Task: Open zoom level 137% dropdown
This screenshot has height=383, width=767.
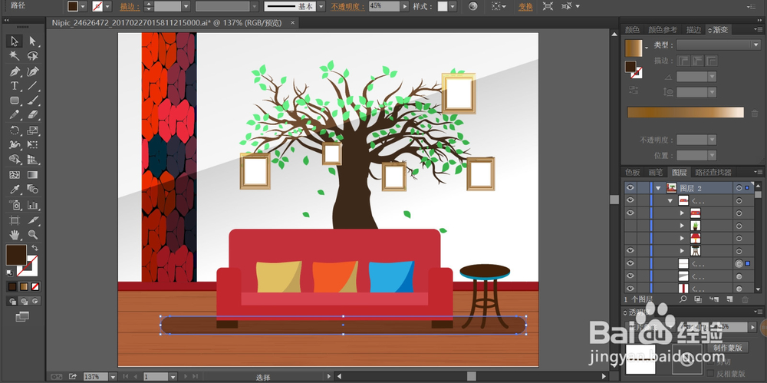Action: click(113, 377)
